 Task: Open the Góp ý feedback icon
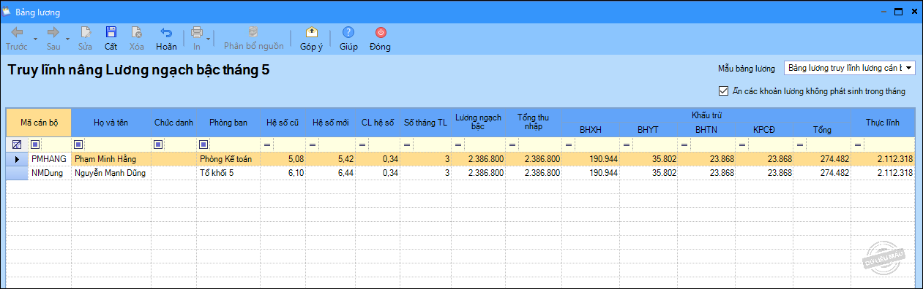(311, 32)
